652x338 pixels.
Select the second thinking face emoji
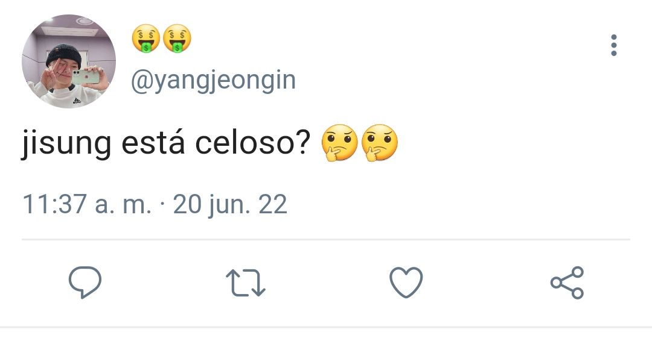[379, 142]
